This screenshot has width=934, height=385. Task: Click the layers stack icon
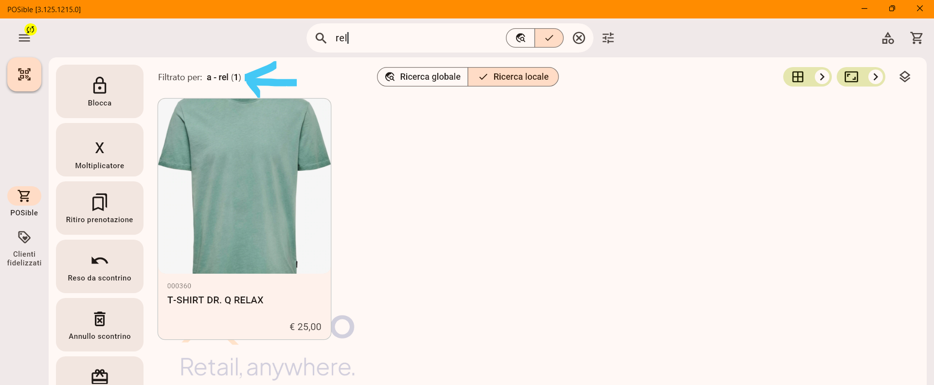click(x=905, y=77)
